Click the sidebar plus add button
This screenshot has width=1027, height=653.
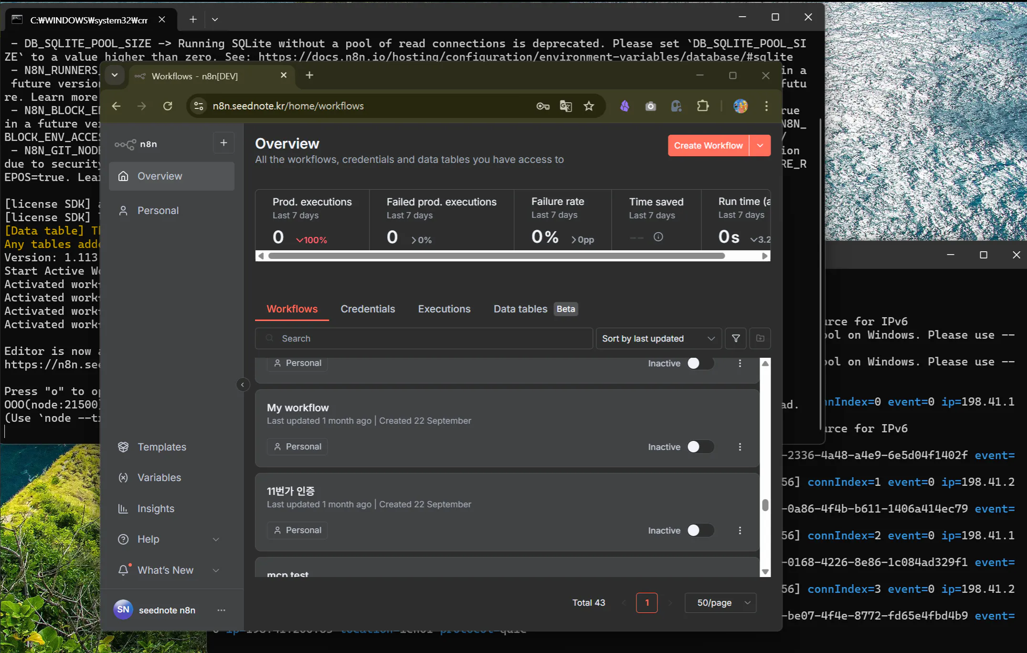coord(223,143)
